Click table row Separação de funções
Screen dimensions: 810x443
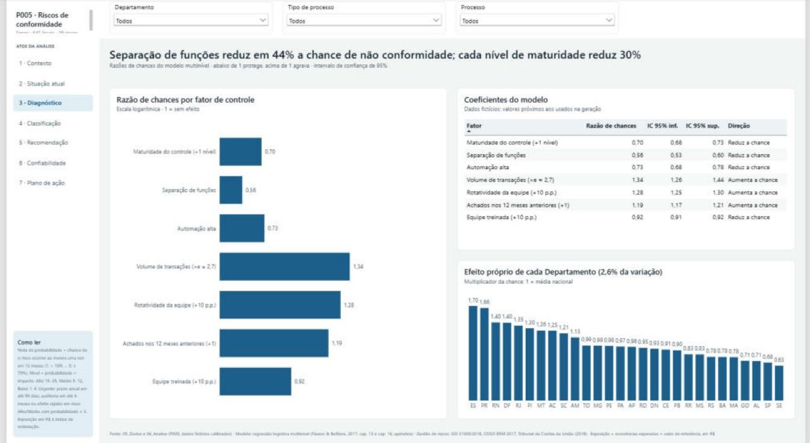[x=625, y=155]
